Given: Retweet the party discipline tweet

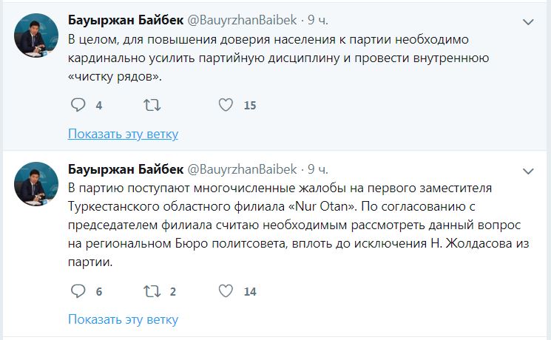Looking at the screenshot, I should click(x=151, y=105).
